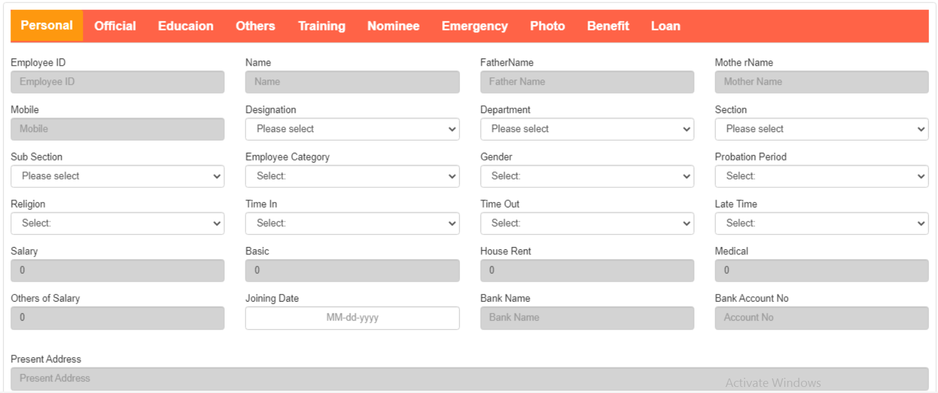Click the Employee ID input field
Viewport: 938px width, 393px height.
tap(118, 82)
